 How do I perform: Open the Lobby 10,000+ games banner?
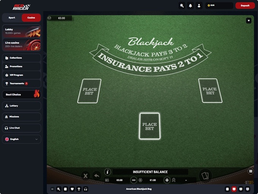22,31
